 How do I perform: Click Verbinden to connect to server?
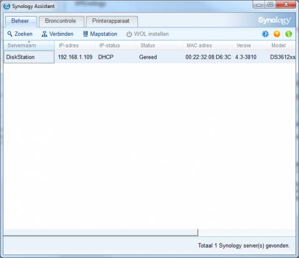[x=57, y=34]
